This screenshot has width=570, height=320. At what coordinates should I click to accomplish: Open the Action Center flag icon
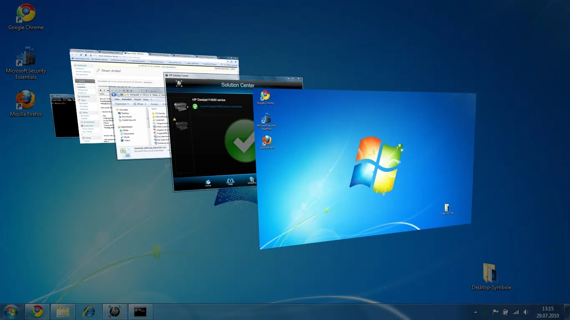pos(496,312)
